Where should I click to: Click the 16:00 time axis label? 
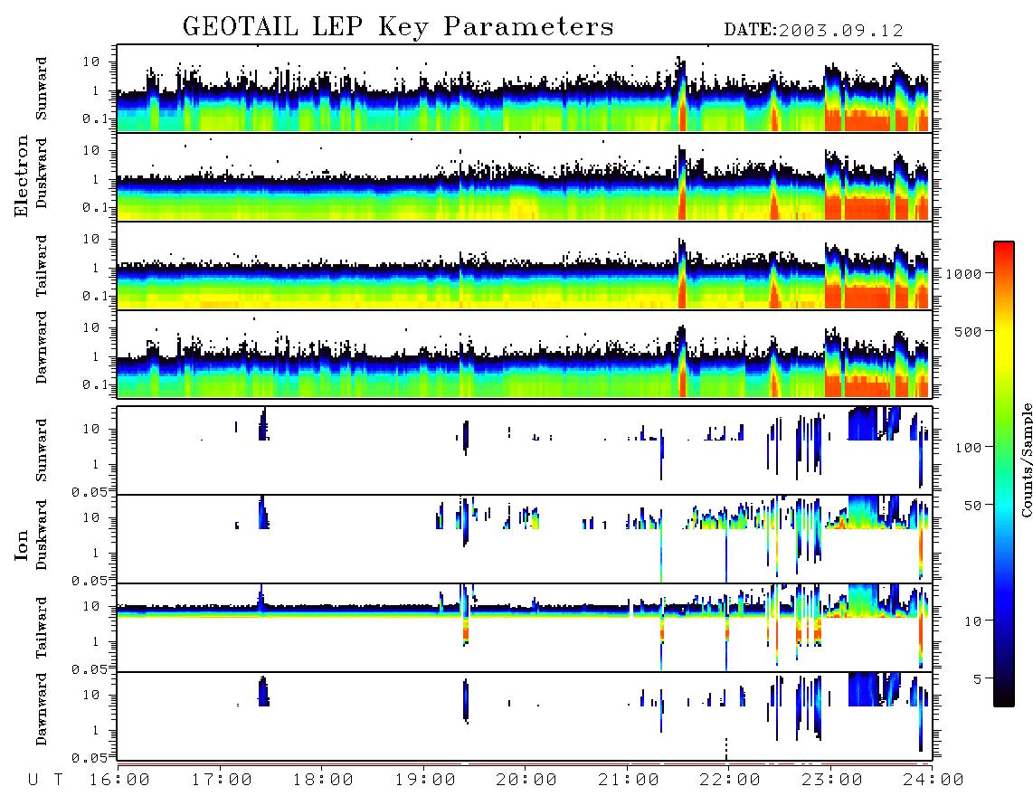[x=119, y=780]
